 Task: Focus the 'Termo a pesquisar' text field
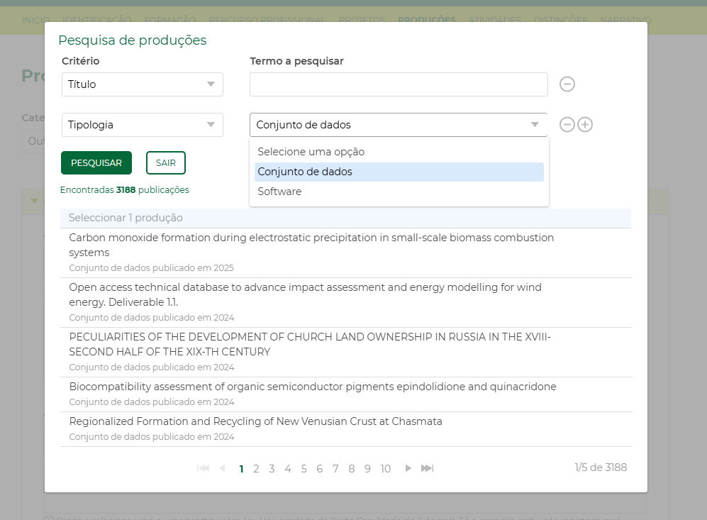399,84
